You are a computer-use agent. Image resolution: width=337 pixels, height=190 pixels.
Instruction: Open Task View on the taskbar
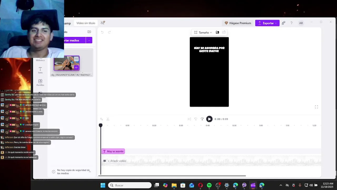click(157, 185)
